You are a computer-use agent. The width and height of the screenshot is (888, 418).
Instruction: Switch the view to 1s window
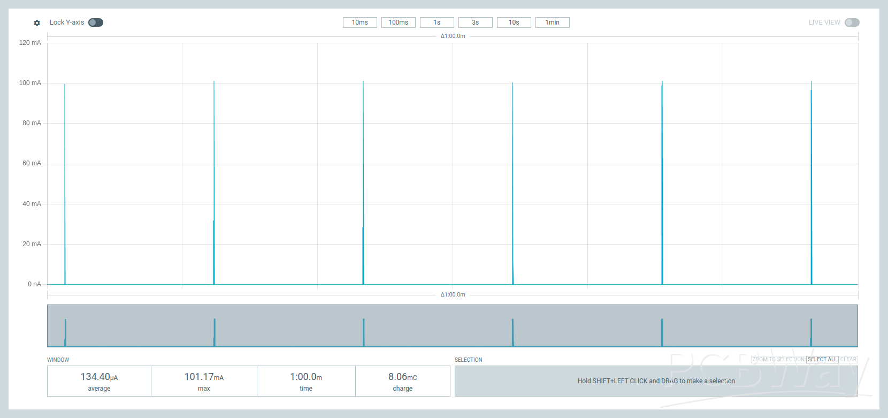(x=437, y=22)
